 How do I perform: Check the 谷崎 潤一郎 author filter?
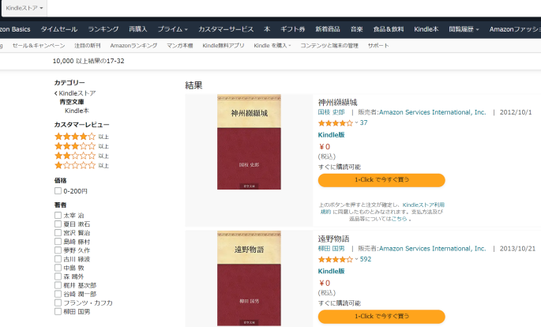click(x=58, y=294)
